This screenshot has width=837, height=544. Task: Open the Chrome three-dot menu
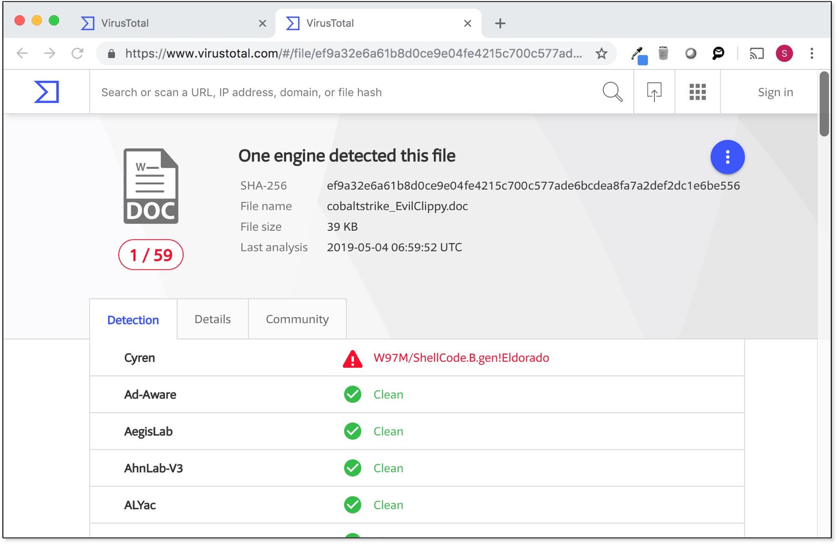[812, 53]
